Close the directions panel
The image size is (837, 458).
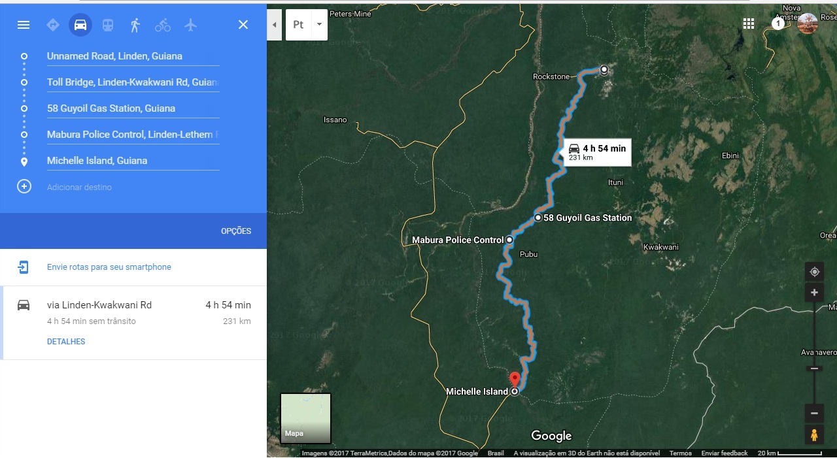click(243, 25)
